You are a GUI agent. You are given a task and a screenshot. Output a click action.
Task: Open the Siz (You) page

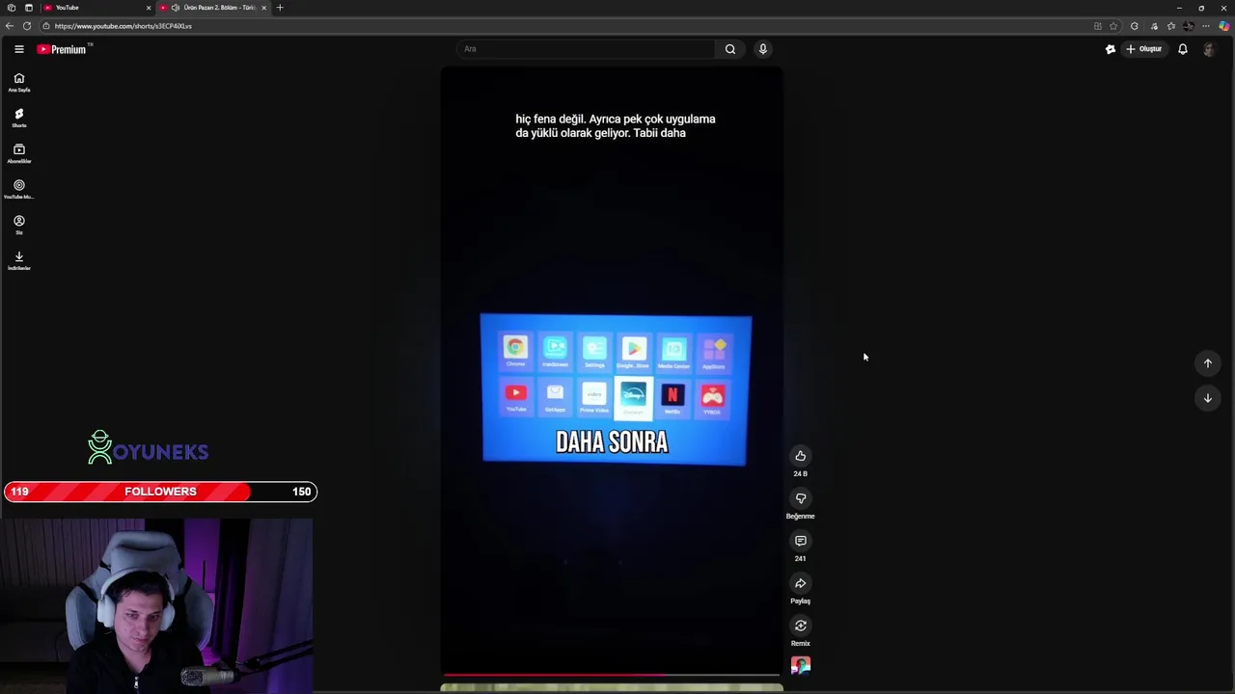18,226
